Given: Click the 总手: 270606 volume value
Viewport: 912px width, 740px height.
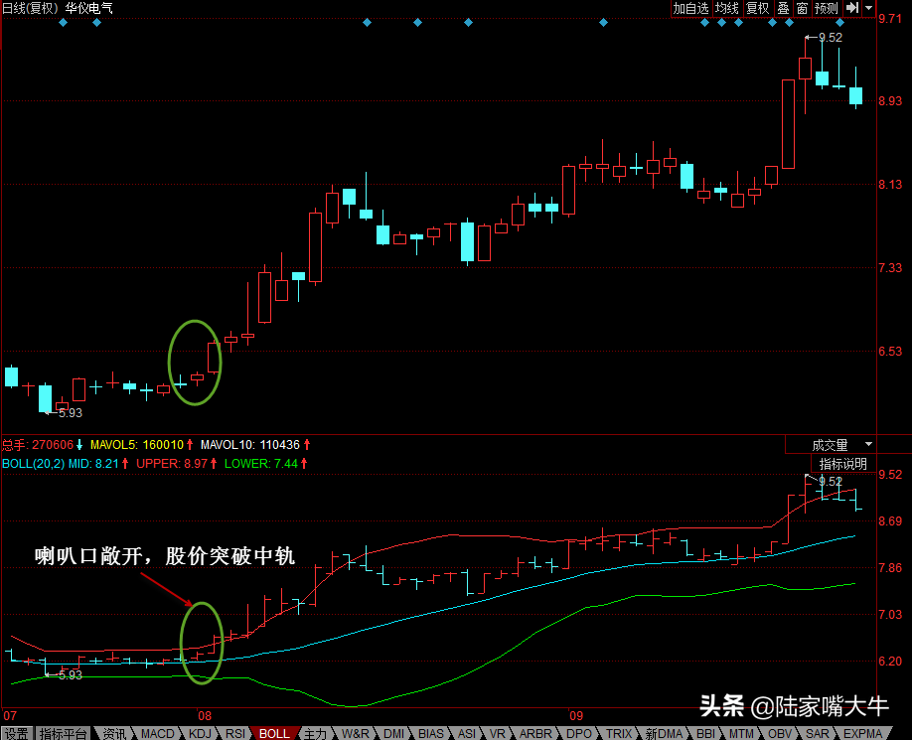Looking at the screenshot, I should point(38,445).
